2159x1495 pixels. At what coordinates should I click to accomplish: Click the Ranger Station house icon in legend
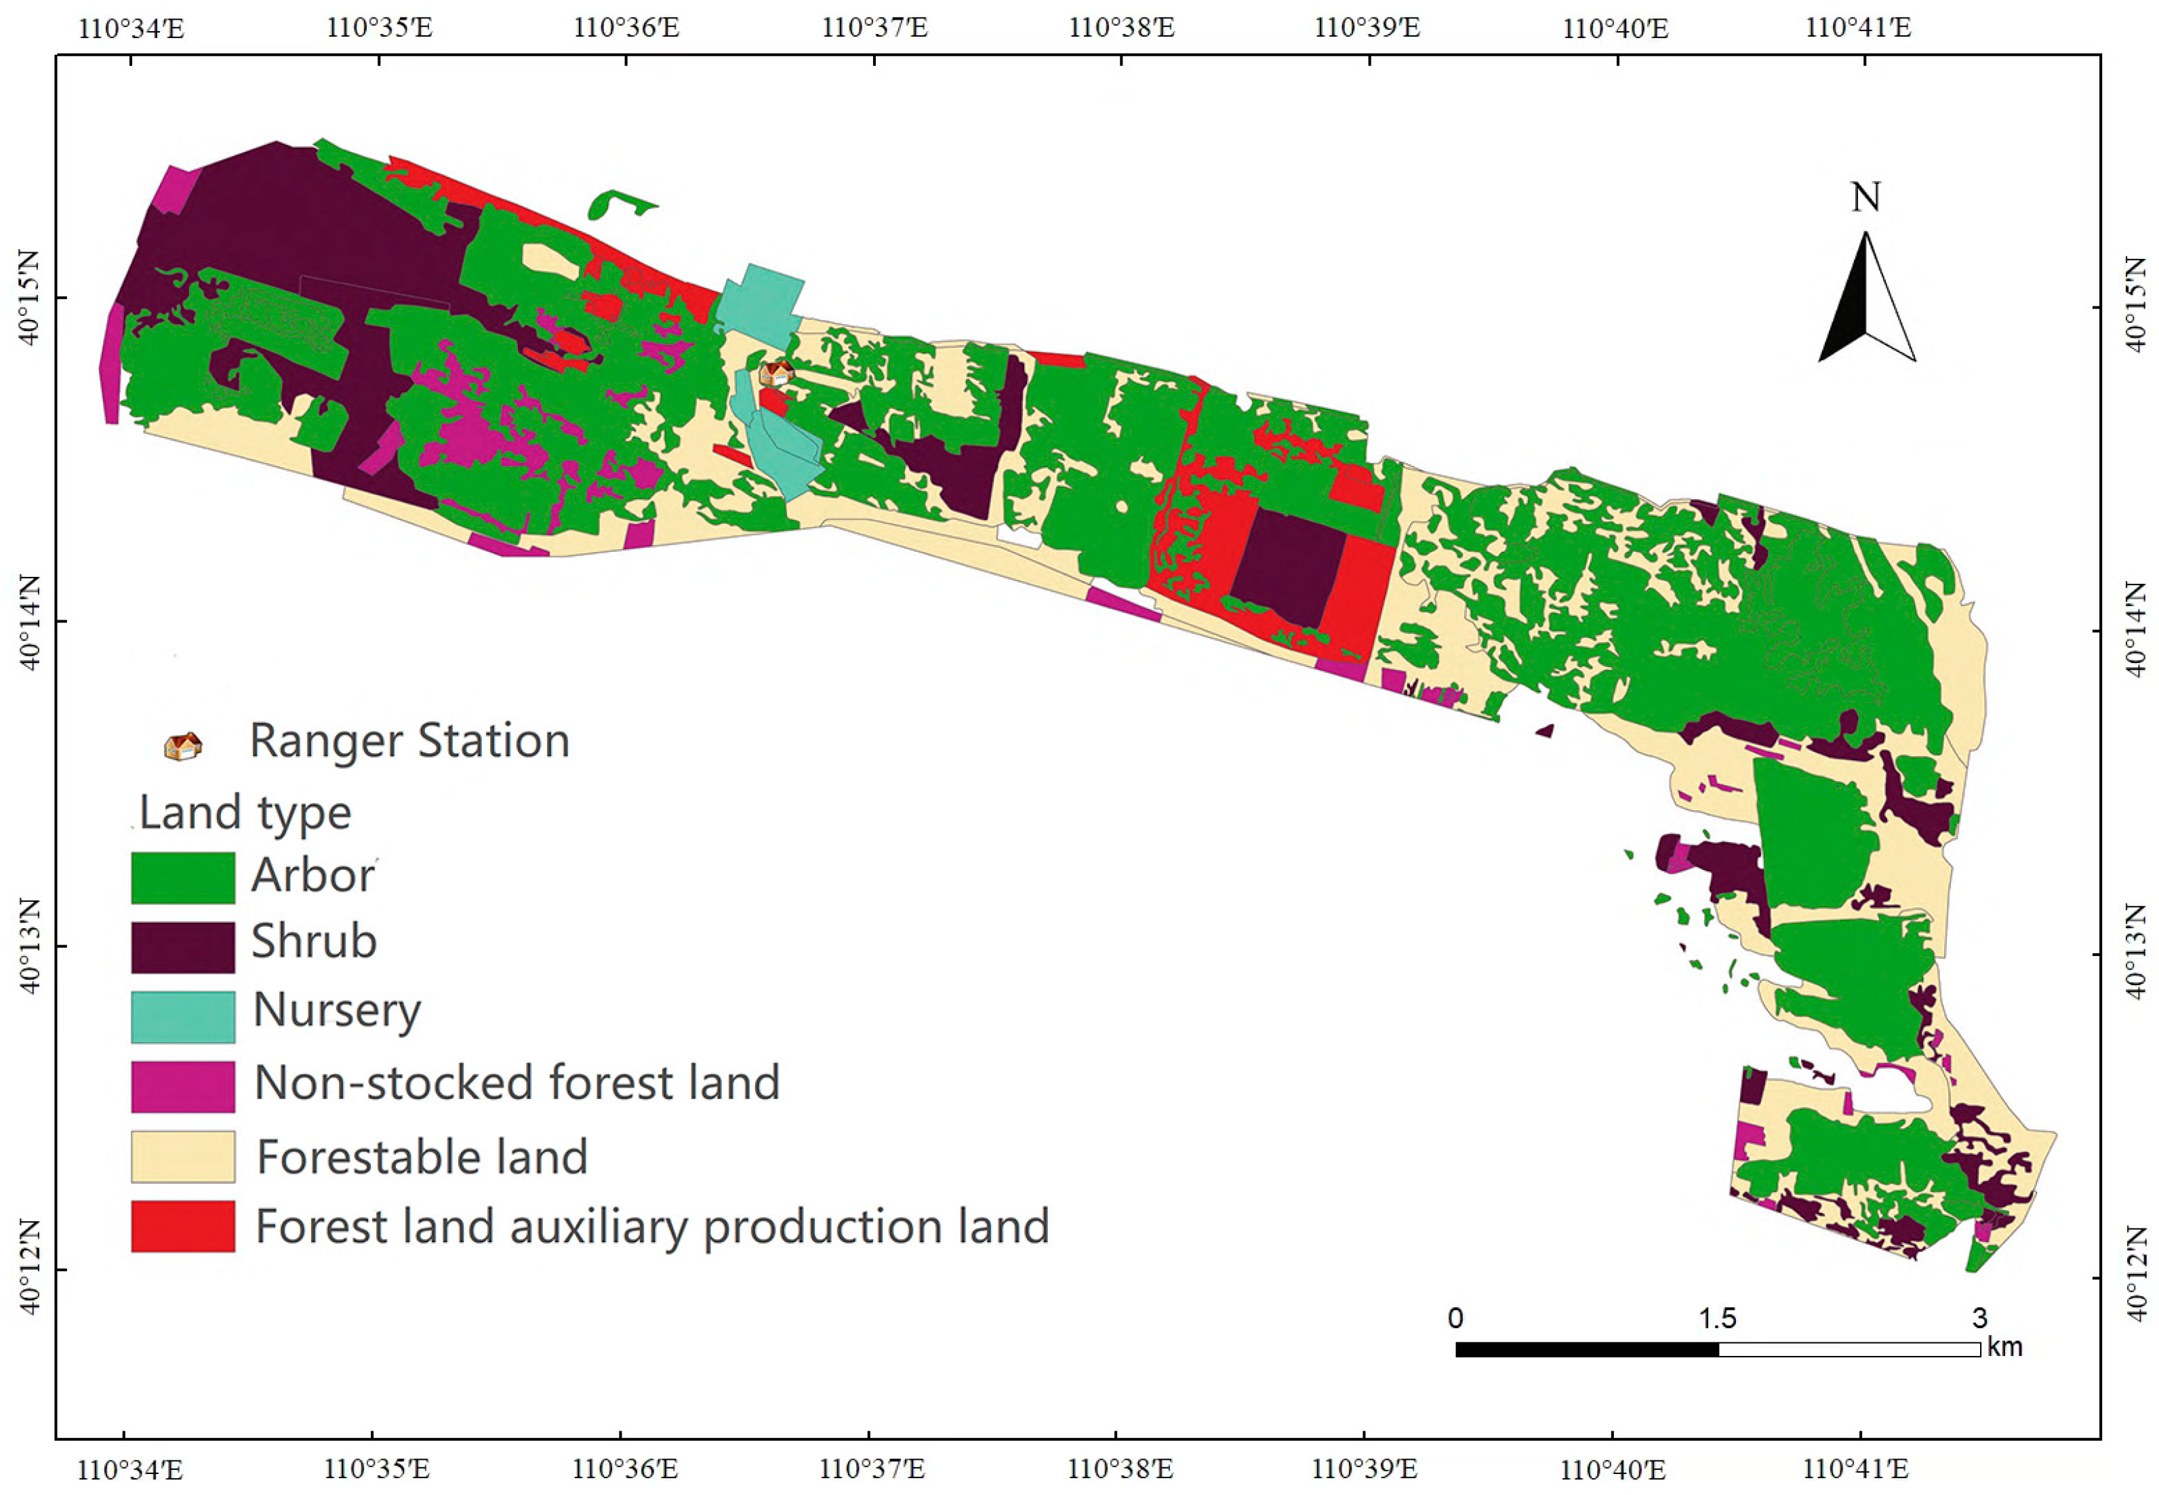182,746
